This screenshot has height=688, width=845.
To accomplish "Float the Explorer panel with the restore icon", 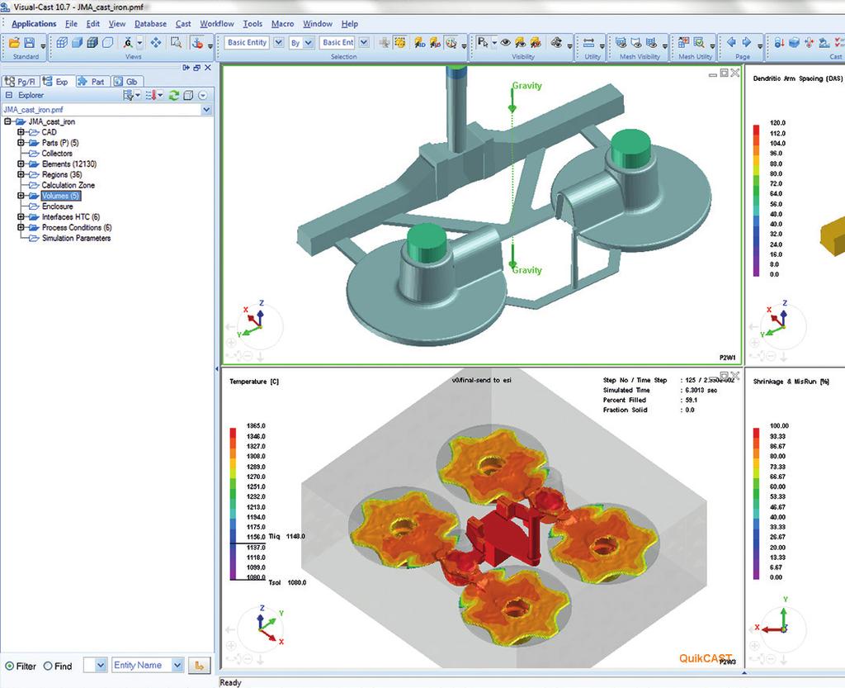I will (196, 68).
